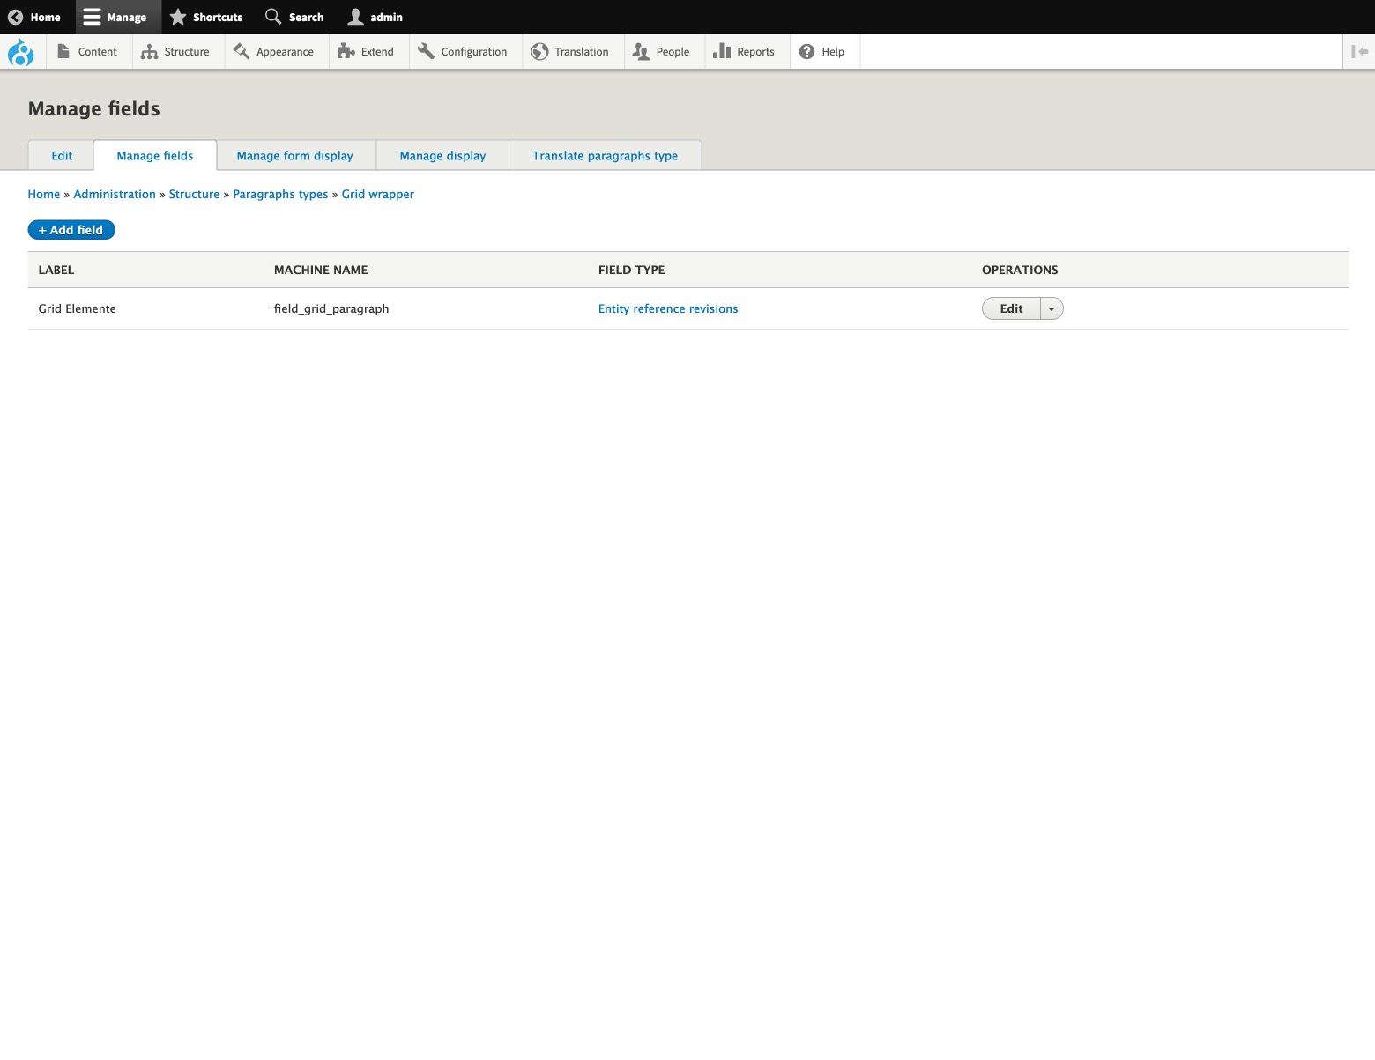Click the Reports bar-chart icon

click(x=721, y=51)
